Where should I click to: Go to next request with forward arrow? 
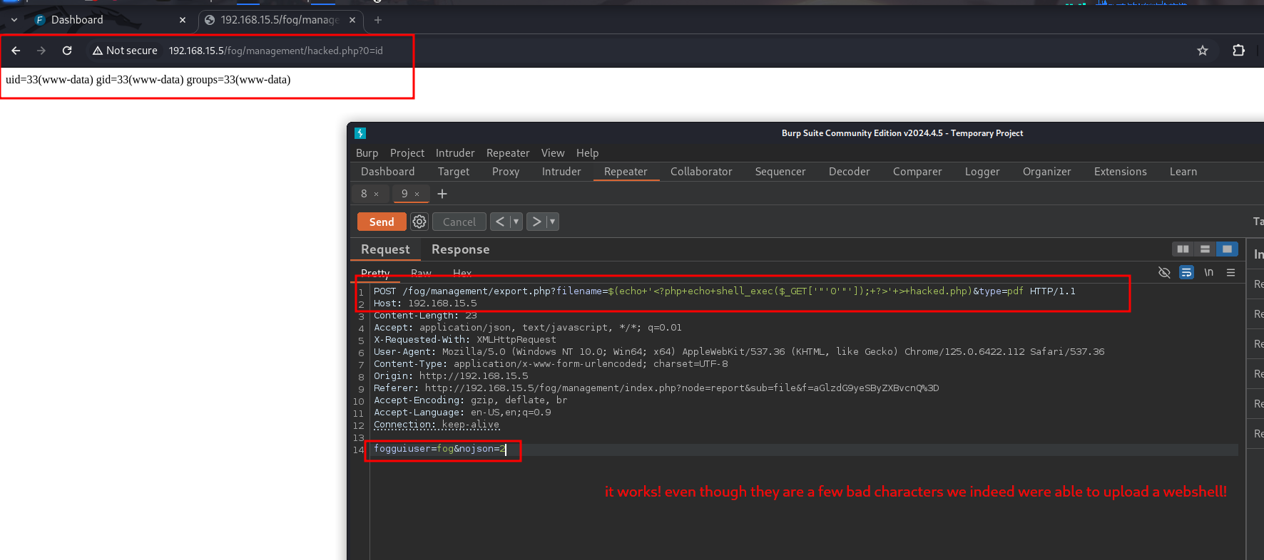536,222
